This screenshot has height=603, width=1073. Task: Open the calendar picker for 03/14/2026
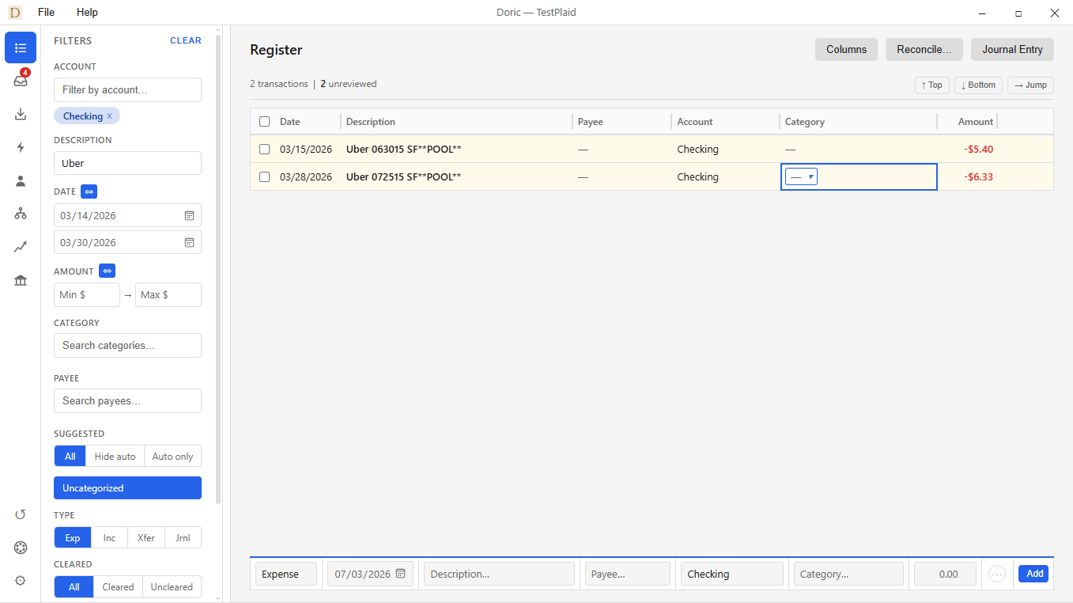click(x=190, y=215)
